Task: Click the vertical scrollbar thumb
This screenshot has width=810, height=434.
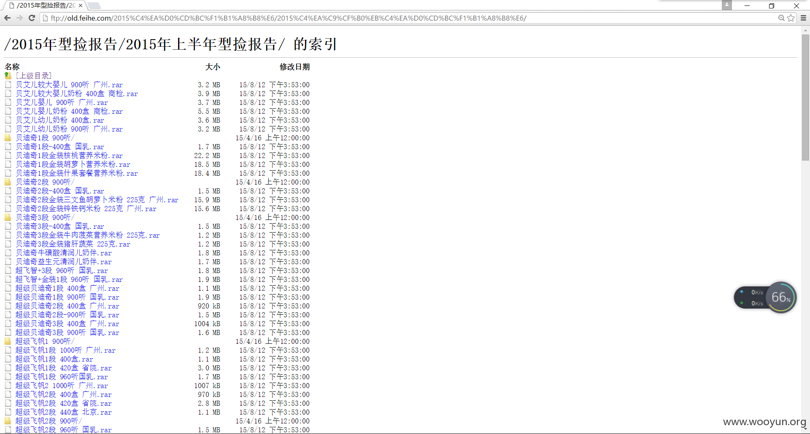Action: 805,97
